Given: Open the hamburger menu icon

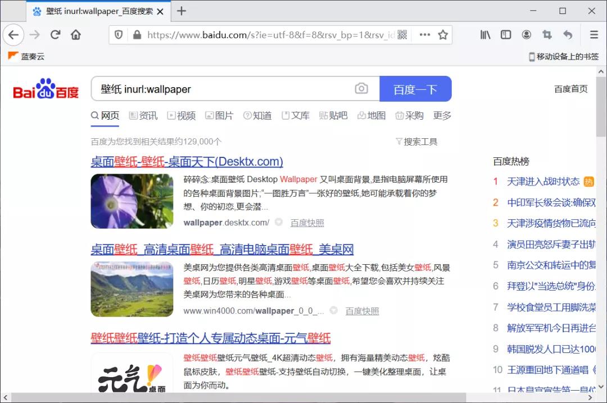Looking at the screenshot, I should [594, 34].
